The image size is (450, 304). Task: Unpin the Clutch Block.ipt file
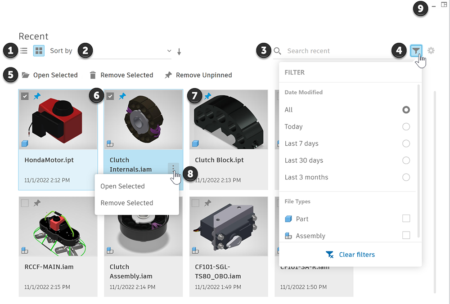(207, 96)
